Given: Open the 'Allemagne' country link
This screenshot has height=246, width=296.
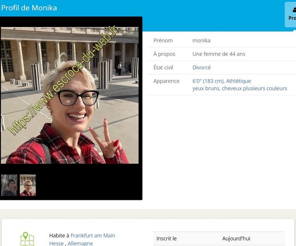Looking at the screenshot, I should (x=80, y=243).
